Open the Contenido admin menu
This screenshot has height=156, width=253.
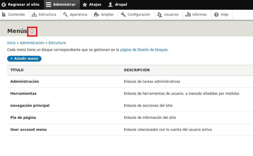(x=16, y=14)
